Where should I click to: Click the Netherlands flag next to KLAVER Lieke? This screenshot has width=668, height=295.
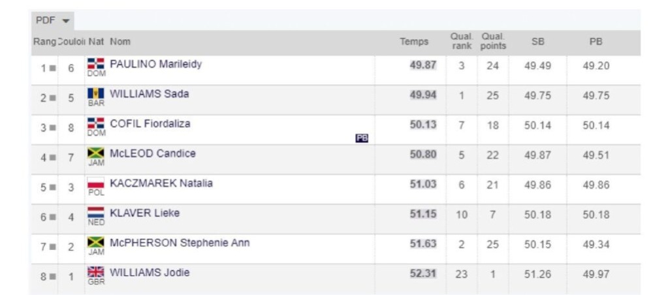95,212
